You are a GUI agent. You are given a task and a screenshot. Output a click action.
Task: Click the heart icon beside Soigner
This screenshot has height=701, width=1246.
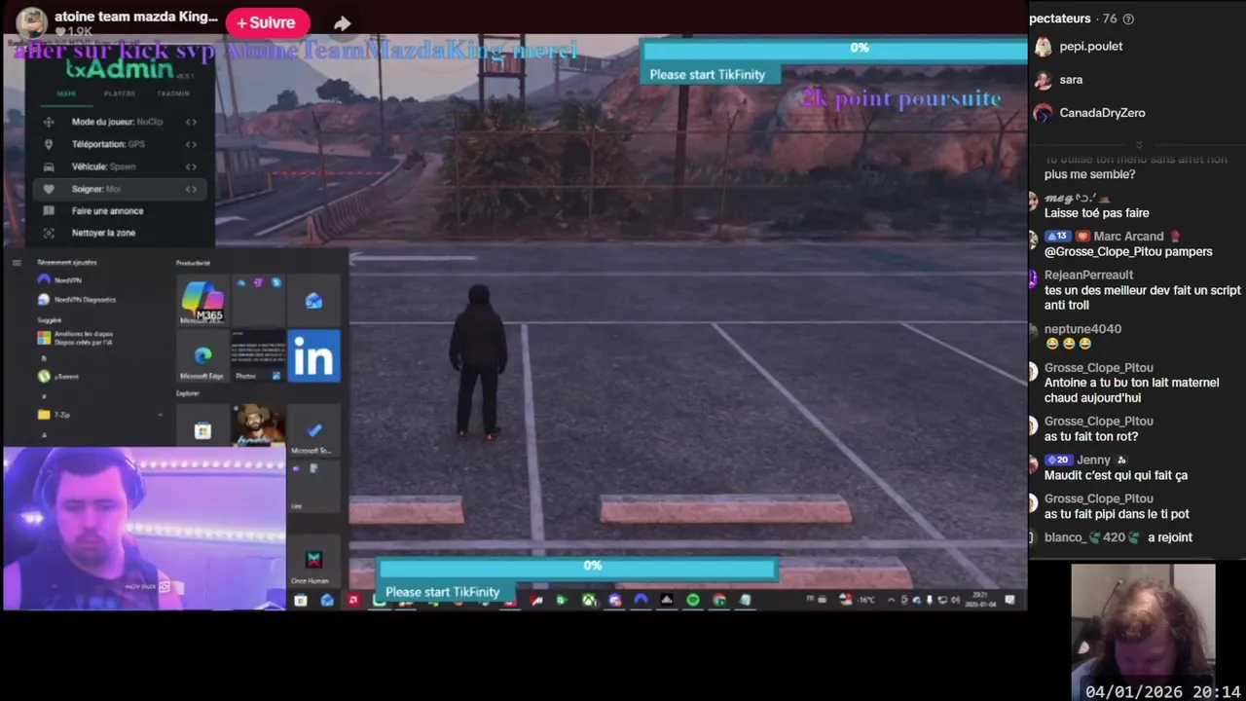49,189
